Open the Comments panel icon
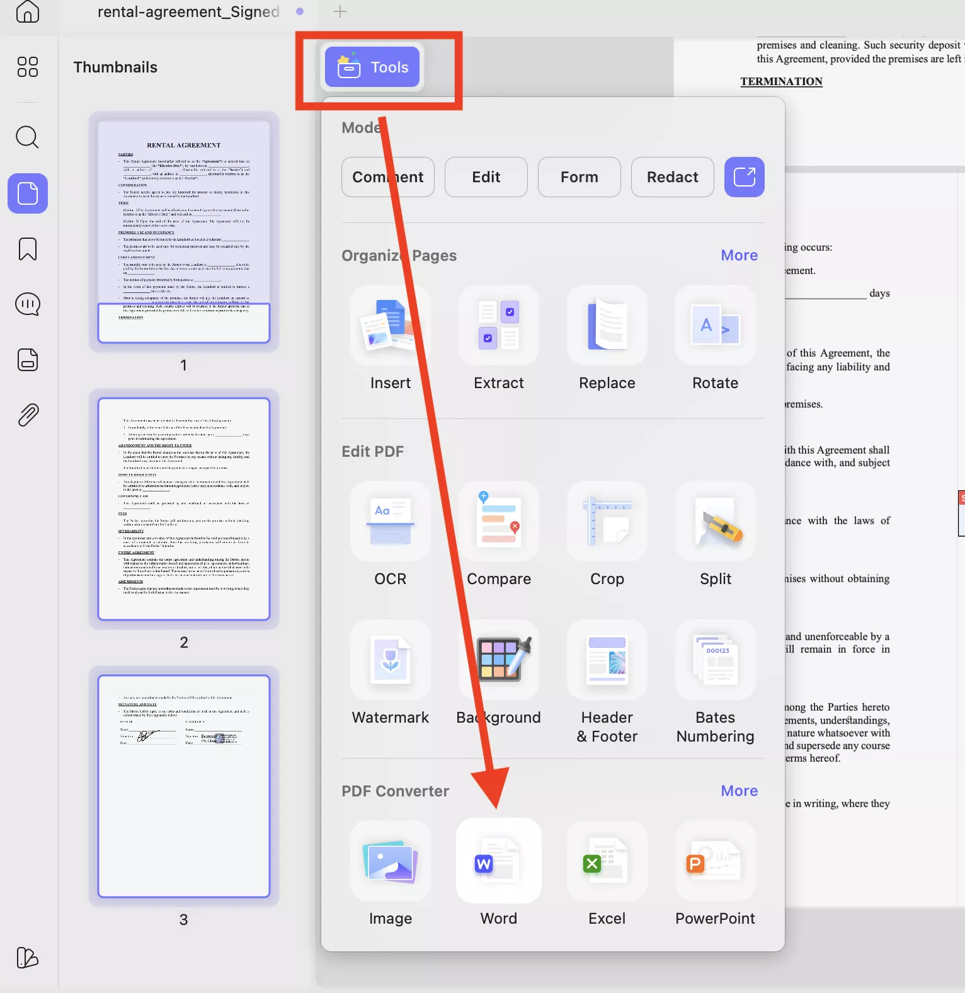The height and width of the screenshot is (993, 965). coord(28,304)
